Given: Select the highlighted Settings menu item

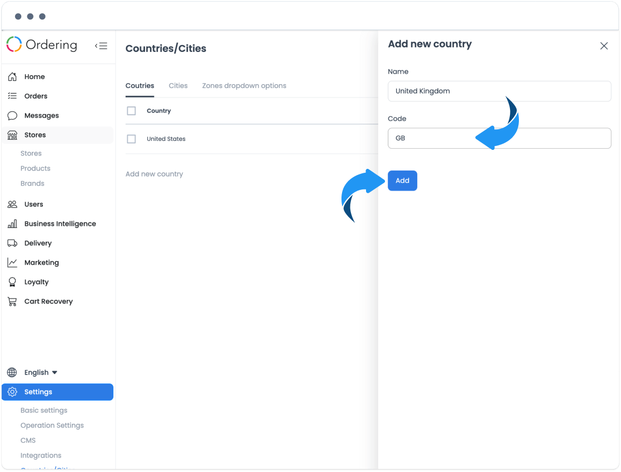Looking at the screenshot, I should click(57, 392).
